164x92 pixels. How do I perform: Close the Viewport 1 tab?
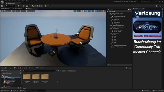tap(36, 9)
